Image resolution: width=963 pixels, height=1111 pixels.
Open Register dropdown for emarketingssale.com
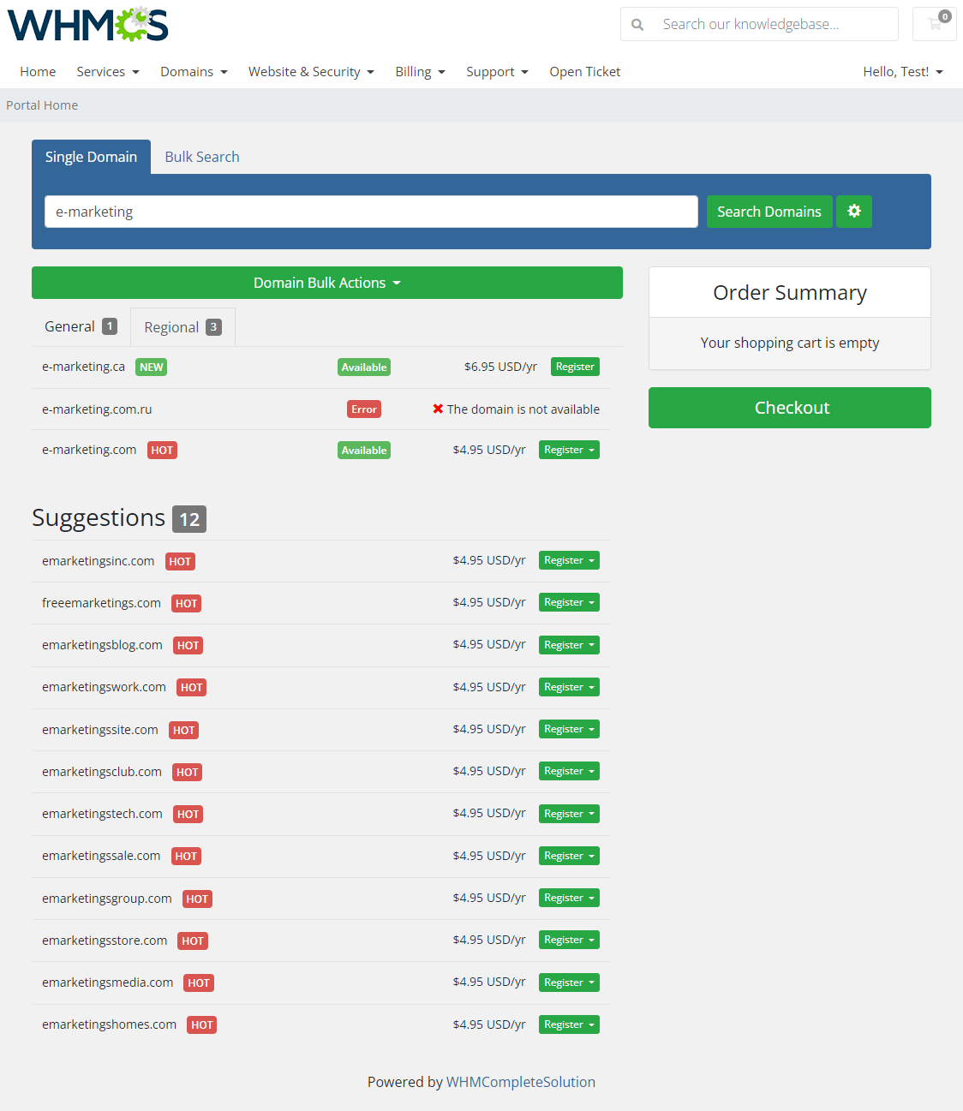point(569,856)
